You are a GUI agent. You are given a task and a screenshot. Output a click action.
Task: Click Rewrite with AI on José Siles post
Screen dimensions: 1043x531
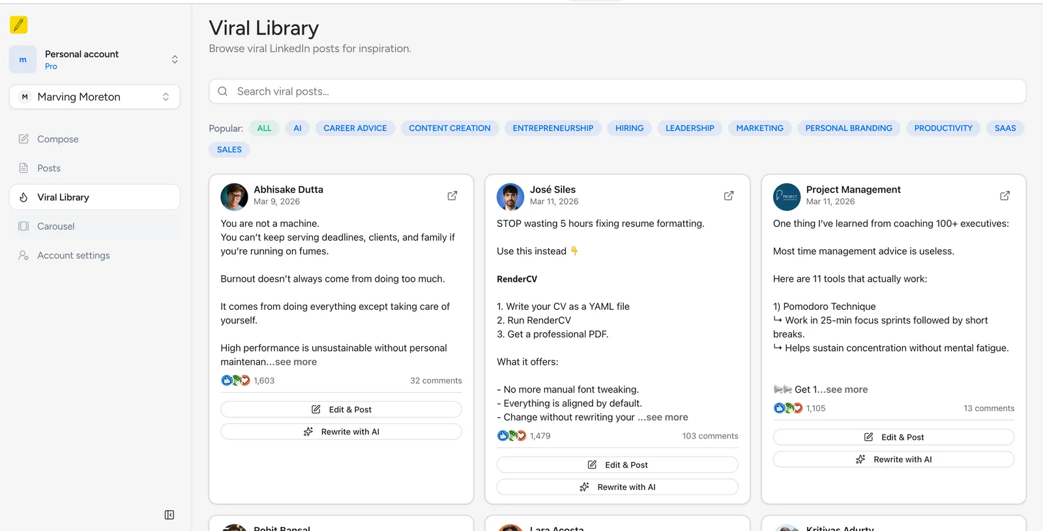point(617,487)
